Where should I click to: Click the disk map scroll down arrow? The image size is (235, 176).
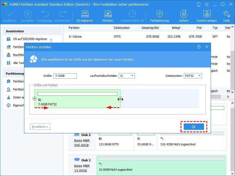point(232,174)
